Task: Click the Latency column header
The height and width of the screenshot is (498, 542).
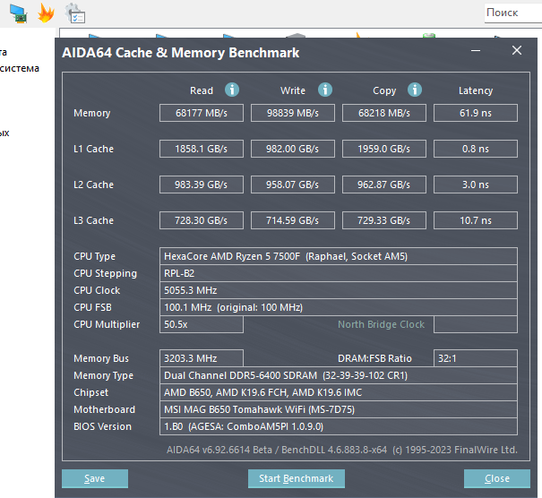Action: pos(476,90)
